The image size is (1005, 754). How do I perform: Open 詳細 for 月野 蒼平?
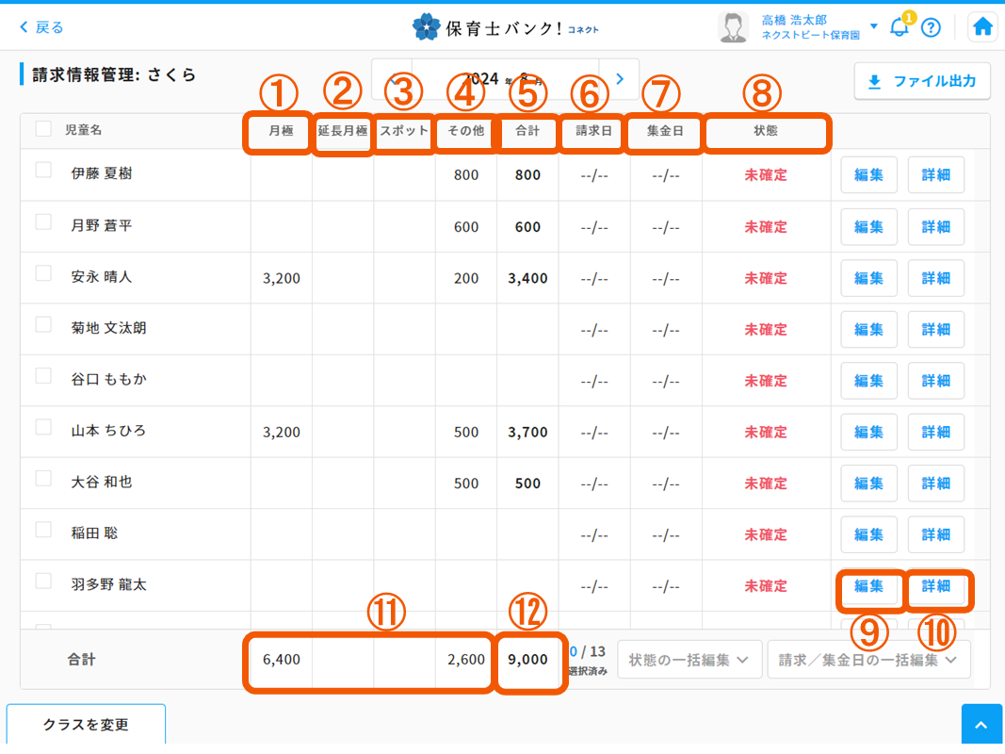[935, 227]
